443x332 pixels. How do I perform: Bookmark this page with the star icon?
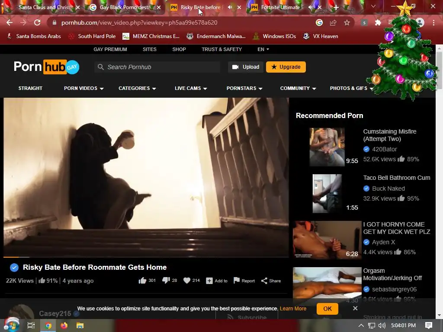coord(347,22)
